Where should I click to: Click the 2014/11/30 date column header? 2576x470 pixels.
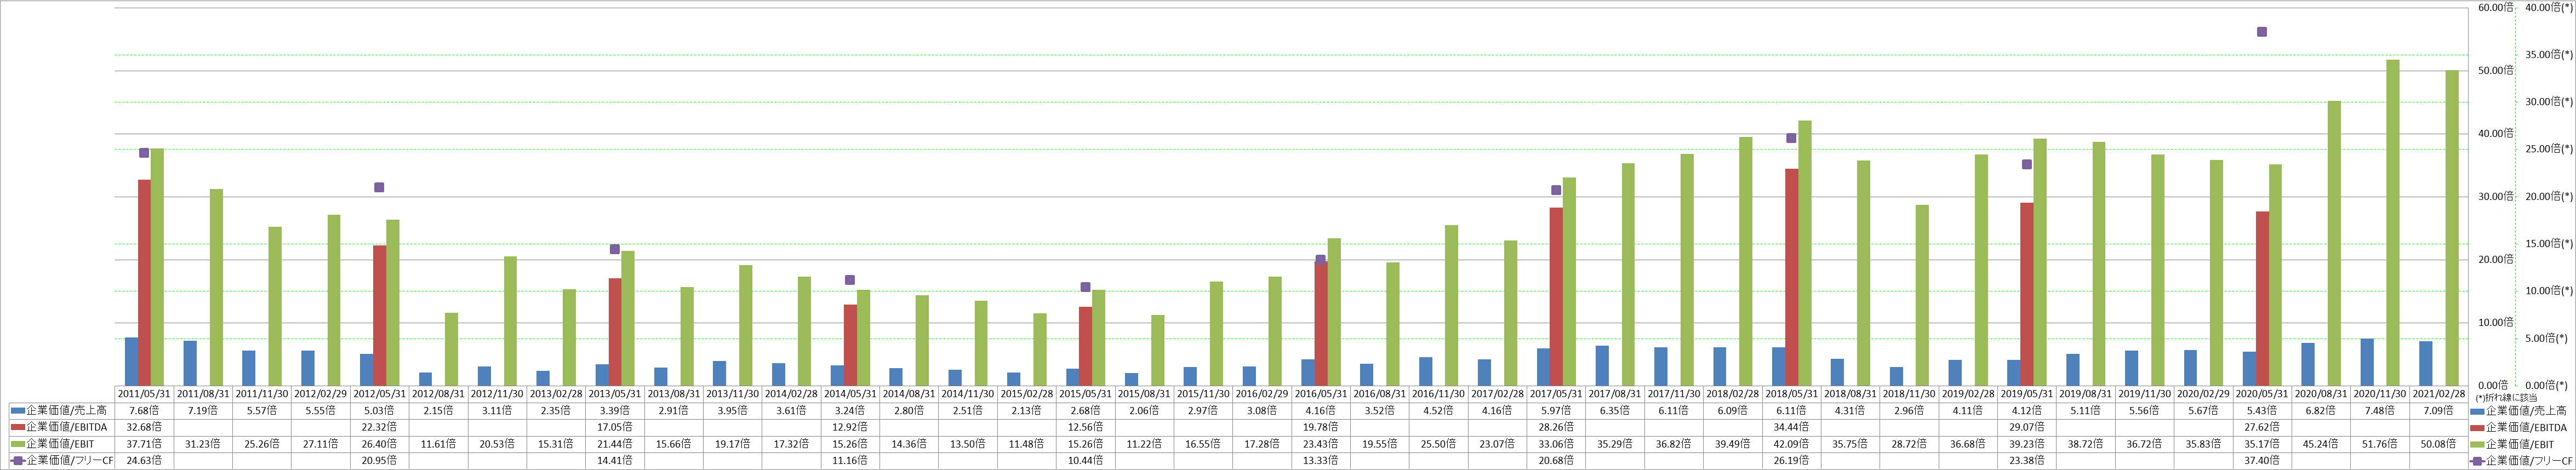968,394
